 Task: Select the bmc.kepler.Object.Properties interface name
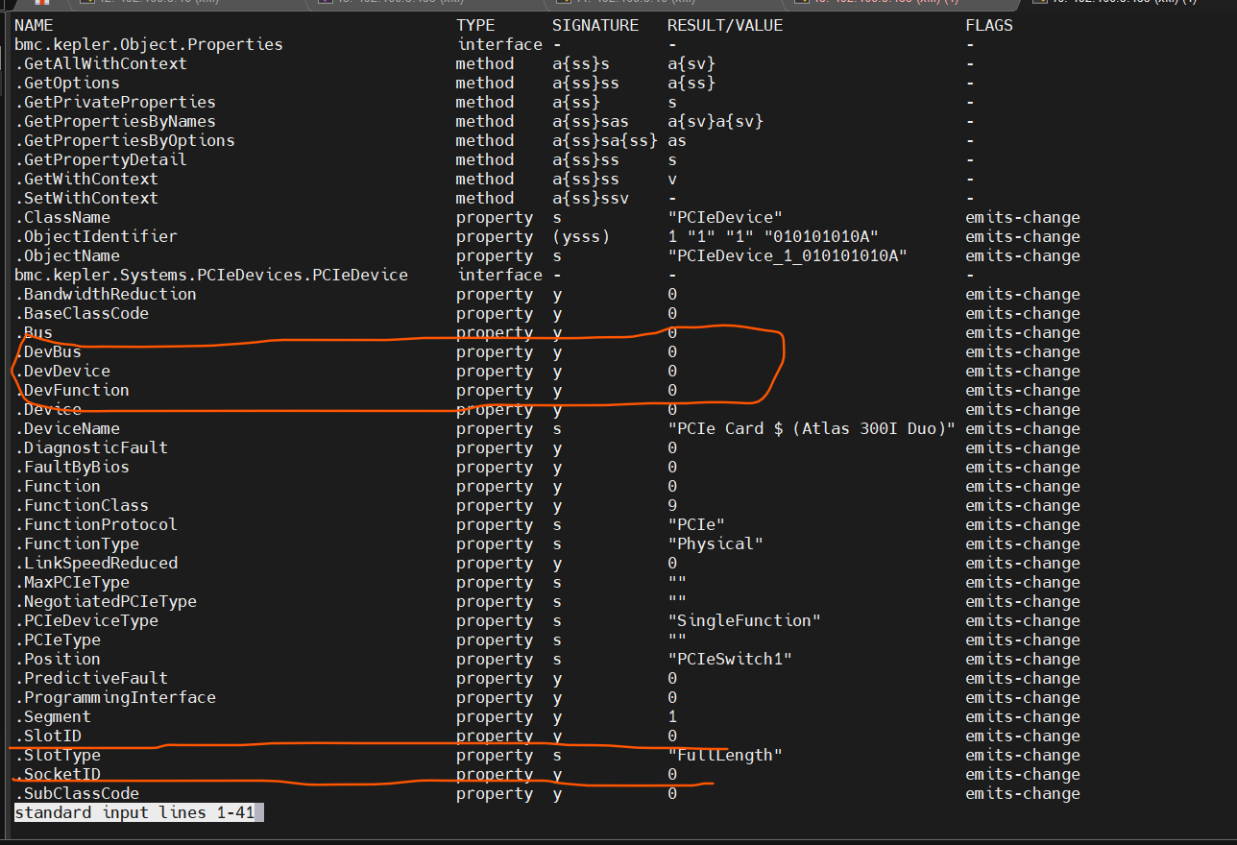click(x=149, y=45)
